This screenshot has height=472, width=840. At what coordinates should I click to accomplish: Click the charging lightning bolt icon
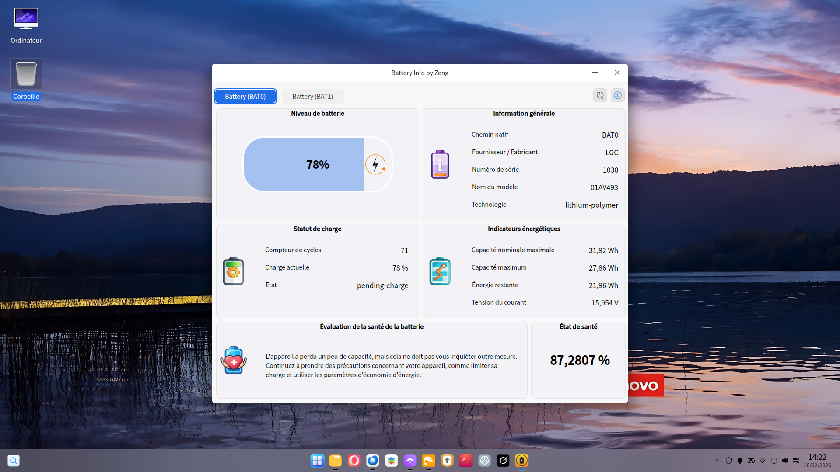click(375, 165)
